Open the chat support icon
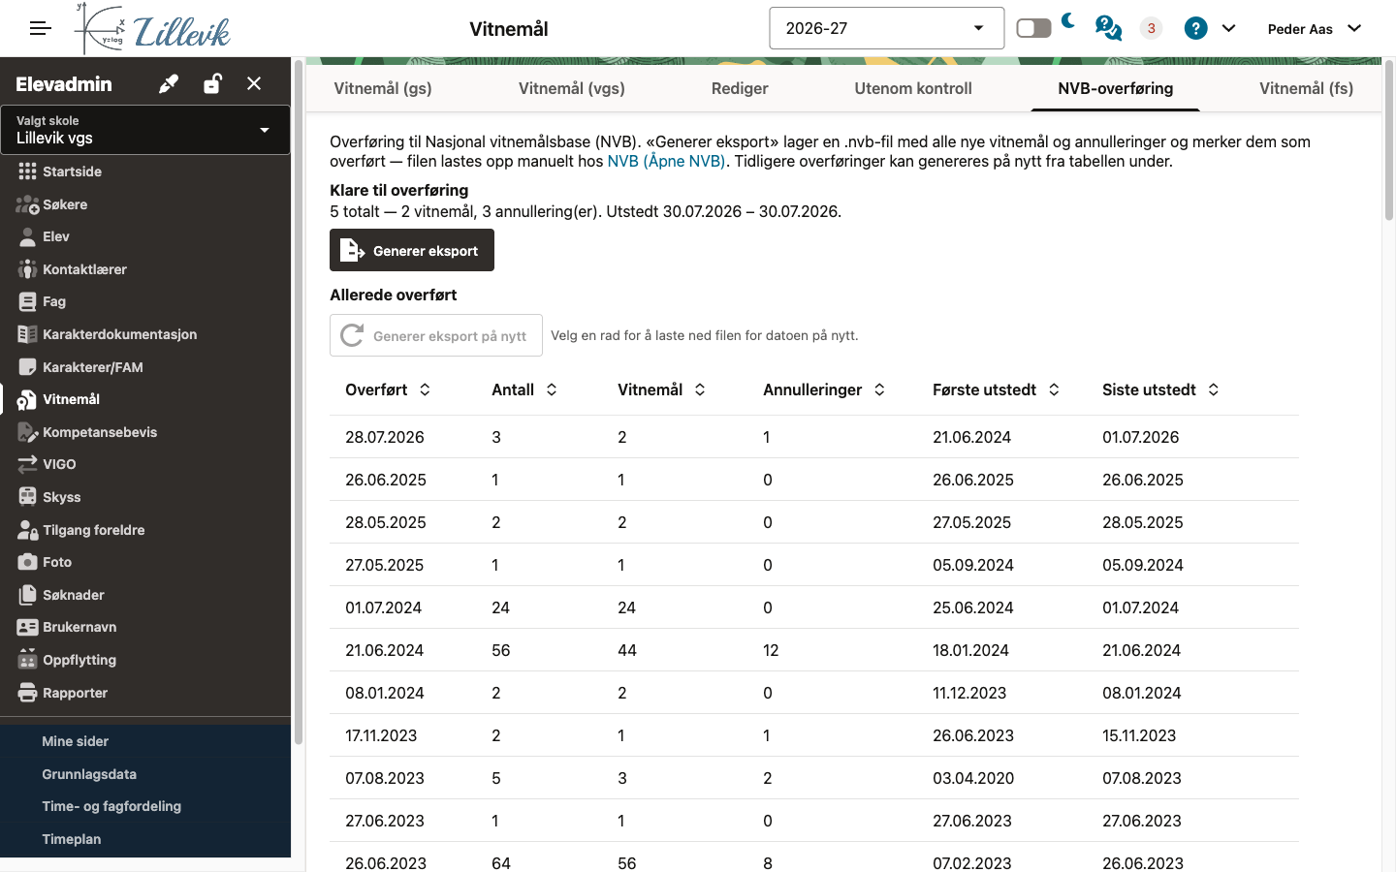The image size is (1396, 872). (x=1108, y=28)
